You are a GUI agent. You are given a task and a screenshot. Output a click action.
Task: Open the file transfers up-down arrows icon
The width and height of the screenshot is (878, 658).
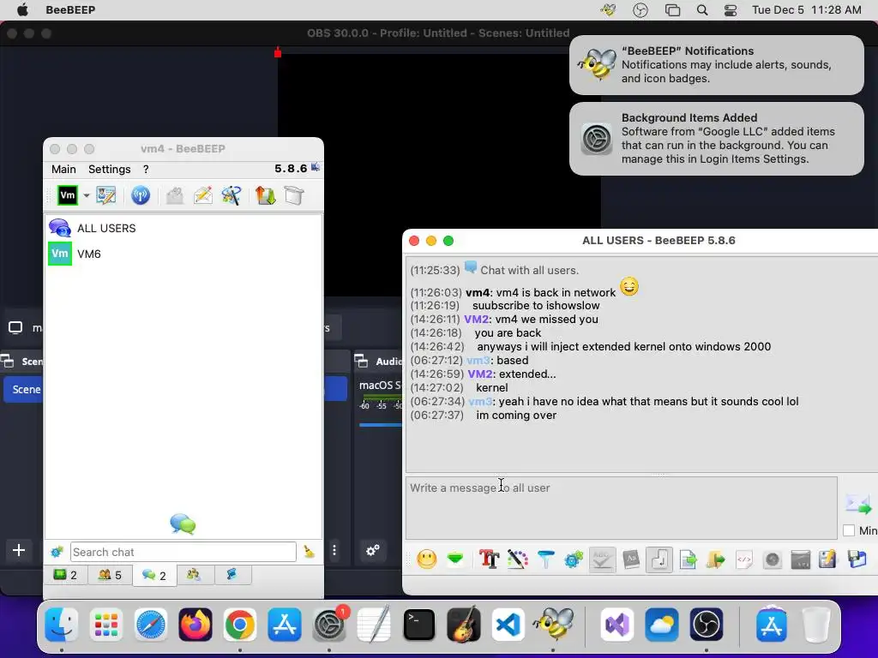coord(266,195)
